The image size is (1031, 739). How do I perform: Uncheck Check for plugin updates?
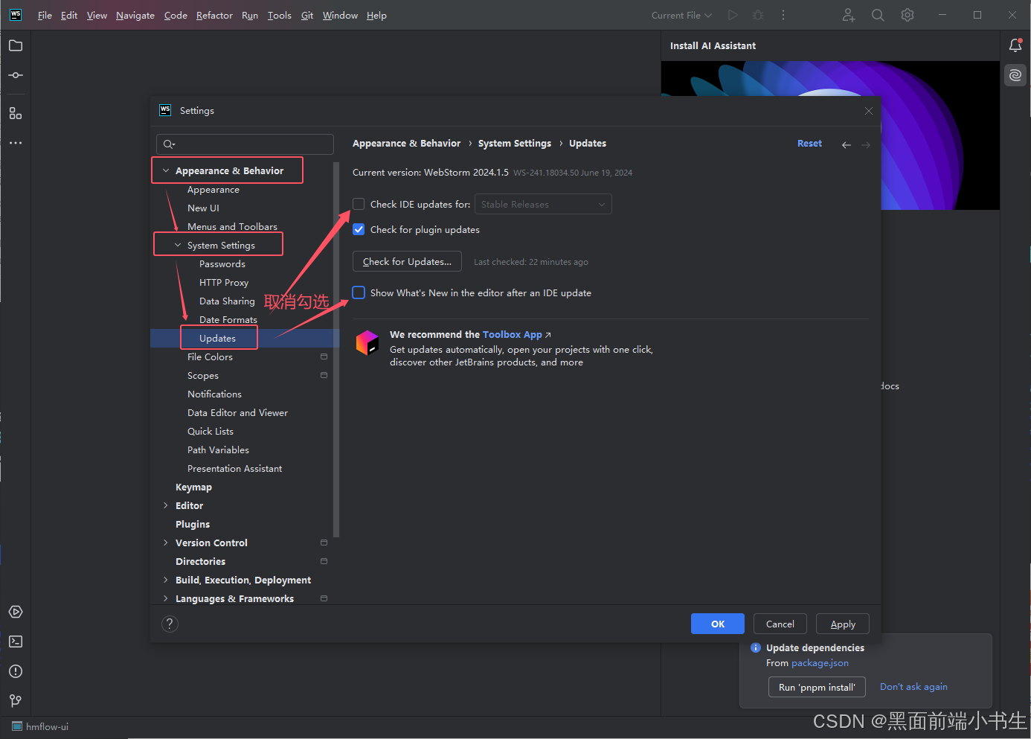coord(359,229)
